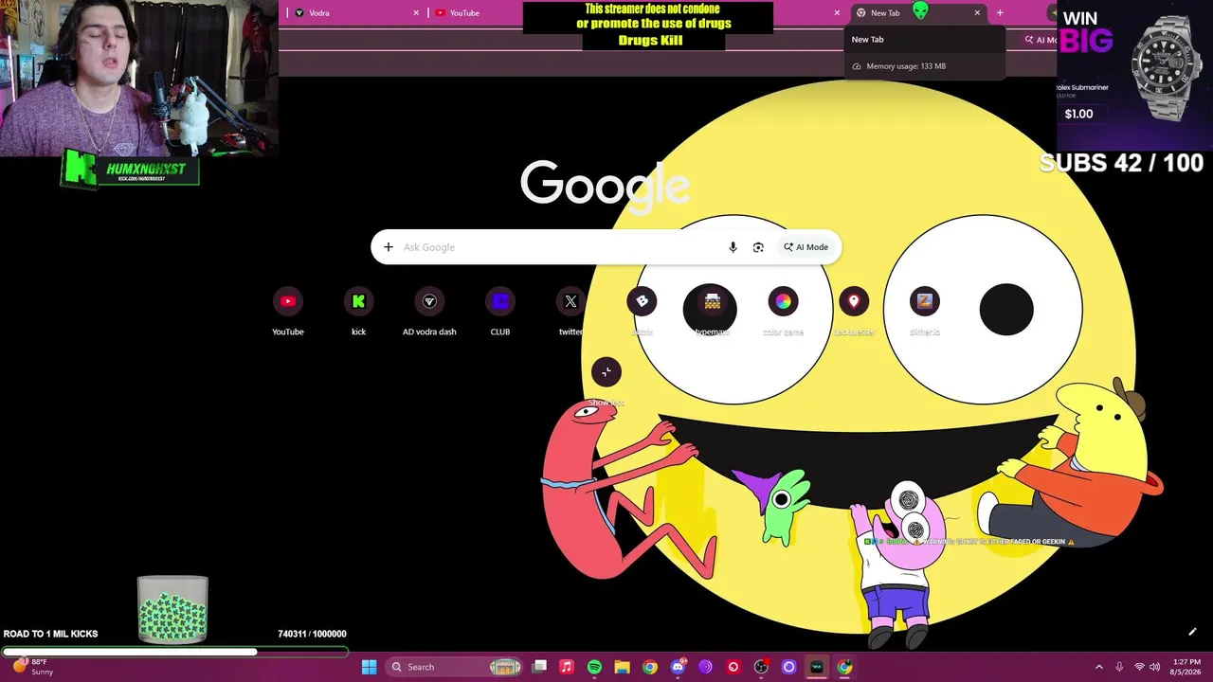Open the twitter shortcut tile

570,312
